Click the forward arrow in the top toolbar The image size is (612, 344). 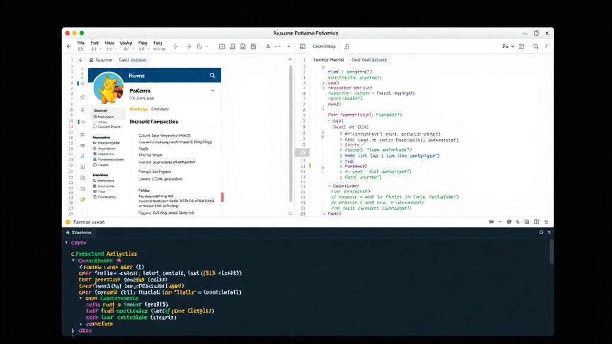[x=189, y=47]
